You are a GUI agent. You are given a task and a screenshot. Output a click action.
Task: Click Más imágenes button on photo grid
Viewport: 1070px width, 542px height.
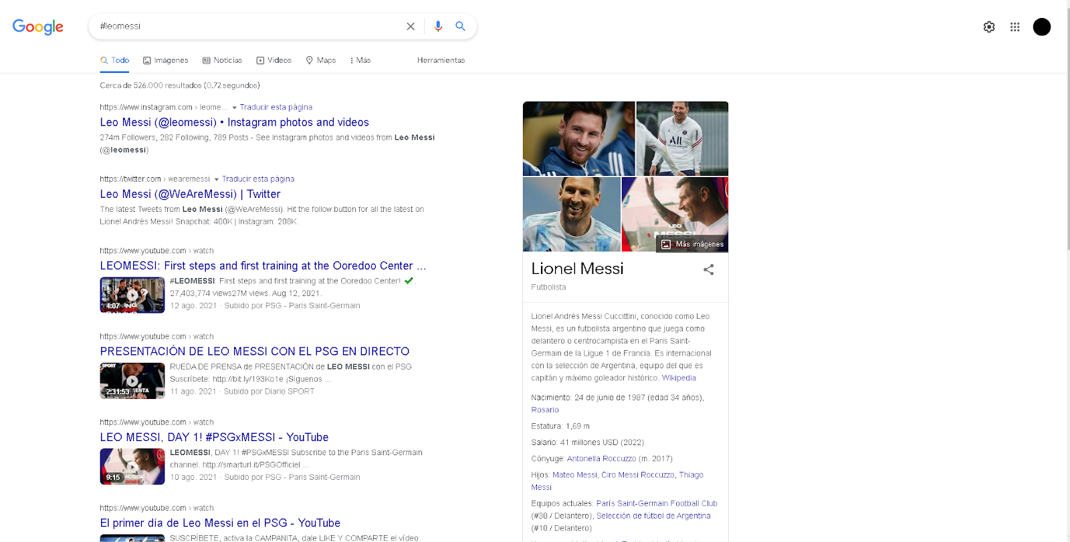click(693, 244)
